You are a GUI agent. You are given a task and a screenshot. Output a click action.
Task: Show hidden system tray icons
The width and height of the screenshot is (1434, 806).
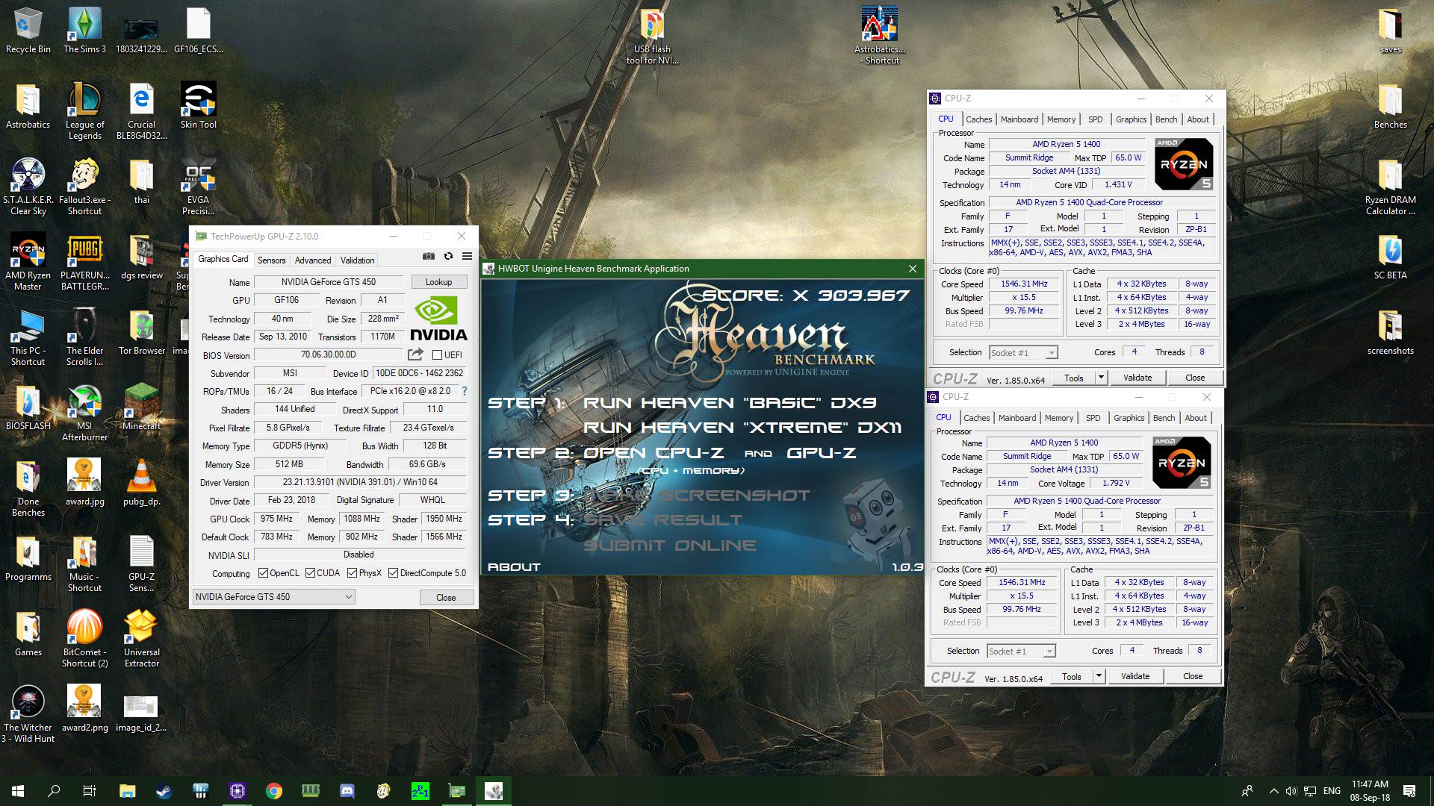coord(1273,791)
